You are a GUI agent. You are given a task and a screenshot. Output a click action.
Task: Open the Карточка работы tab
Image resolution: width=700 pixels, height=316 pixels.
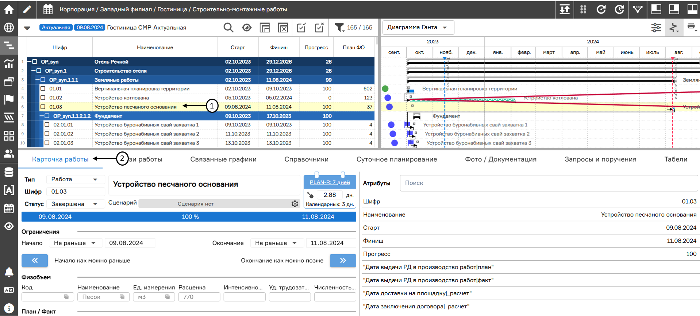tap(60, 159)
